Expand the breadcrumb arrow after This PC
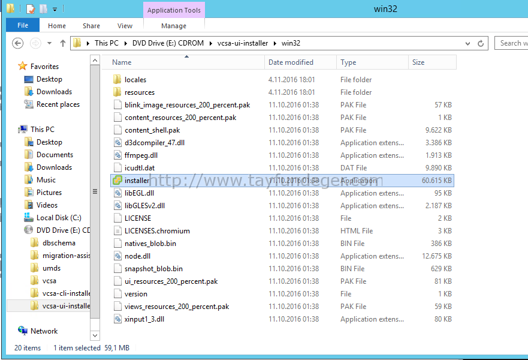528x360 pixels. (x=125, y=43)
